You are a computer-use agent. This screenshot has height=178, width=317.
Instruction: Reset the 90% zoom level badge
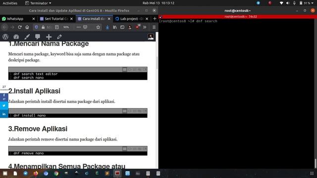[x=66, y=27]
